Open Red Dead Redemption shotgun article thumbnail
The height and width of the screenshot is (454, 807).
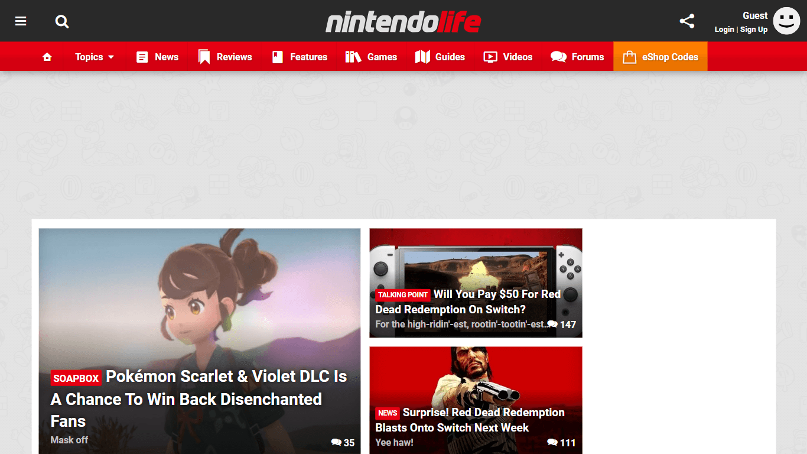coord(476,400)
